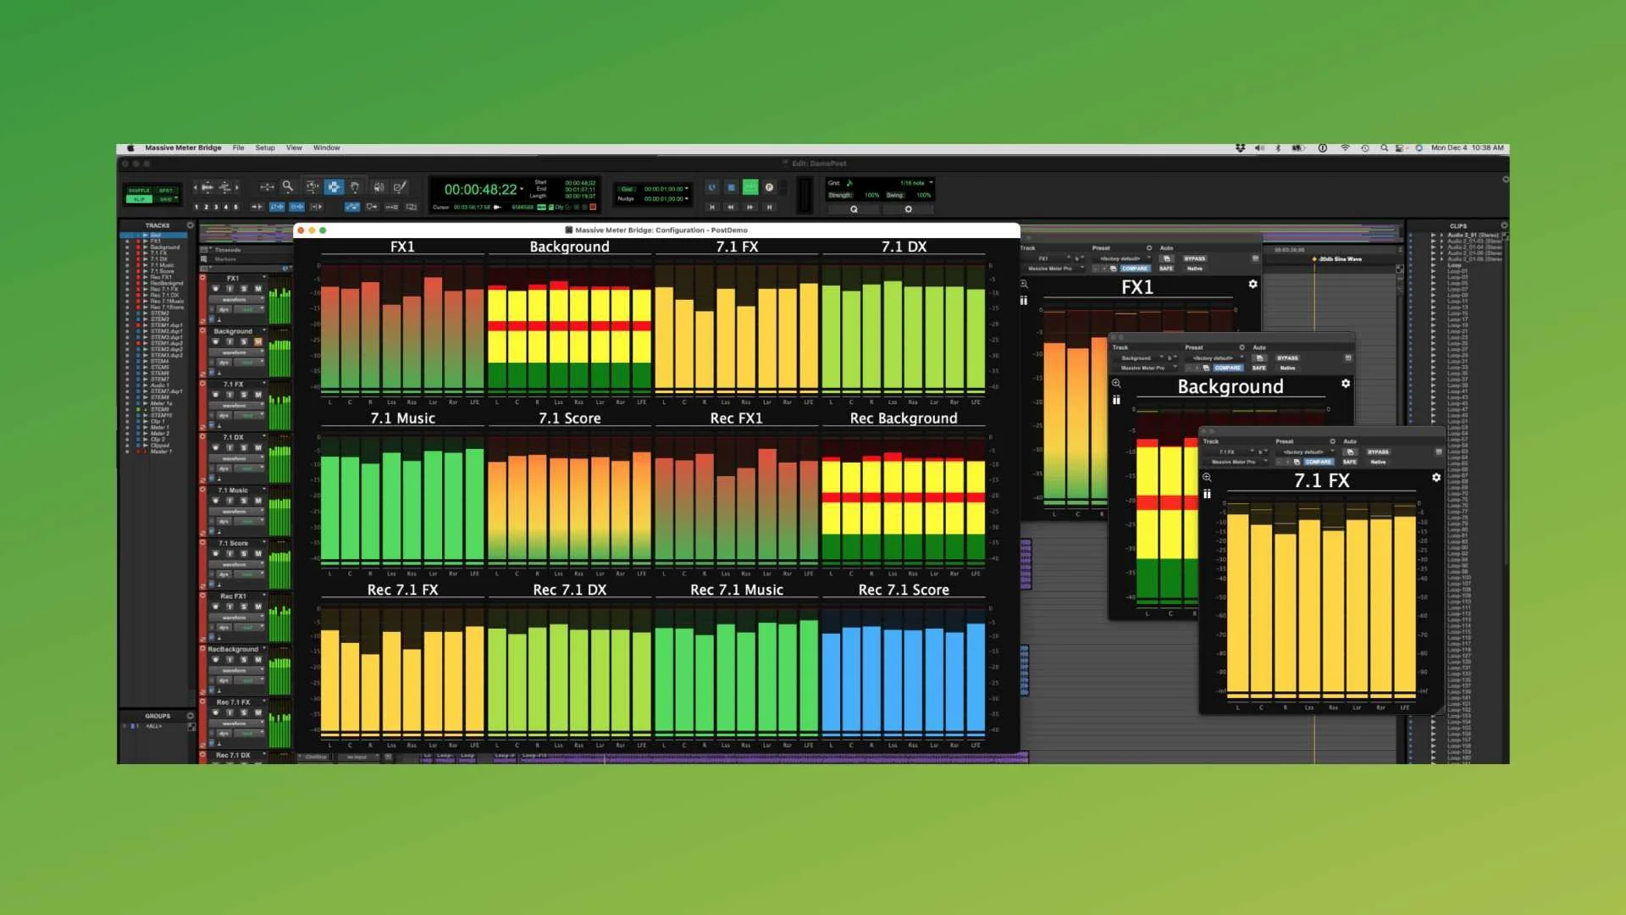
Task: Open settings gear in 7.1 FX meter window
Action: click(x=1436, y=478)
